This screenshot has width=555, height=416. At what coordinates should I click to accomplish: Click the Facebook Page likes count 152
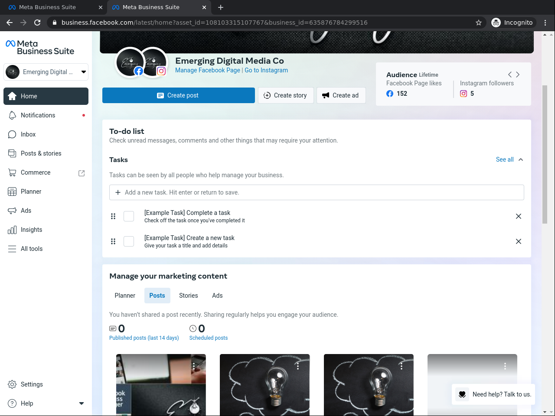point(402,94)
